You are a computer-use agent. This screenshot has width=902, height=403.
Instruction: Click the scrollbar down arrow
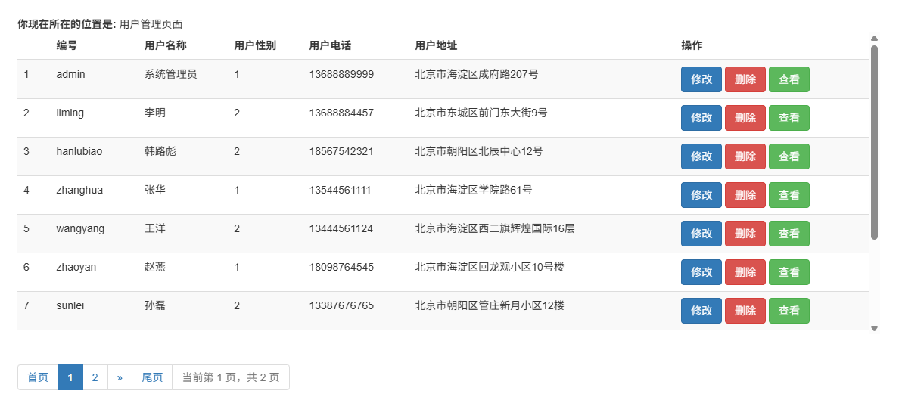[x=875, y=328]
